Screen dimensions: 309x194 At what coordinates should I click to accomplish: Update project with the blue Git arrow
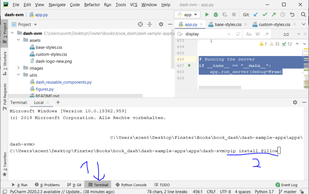pyautogui.click(x=256, y=14)
